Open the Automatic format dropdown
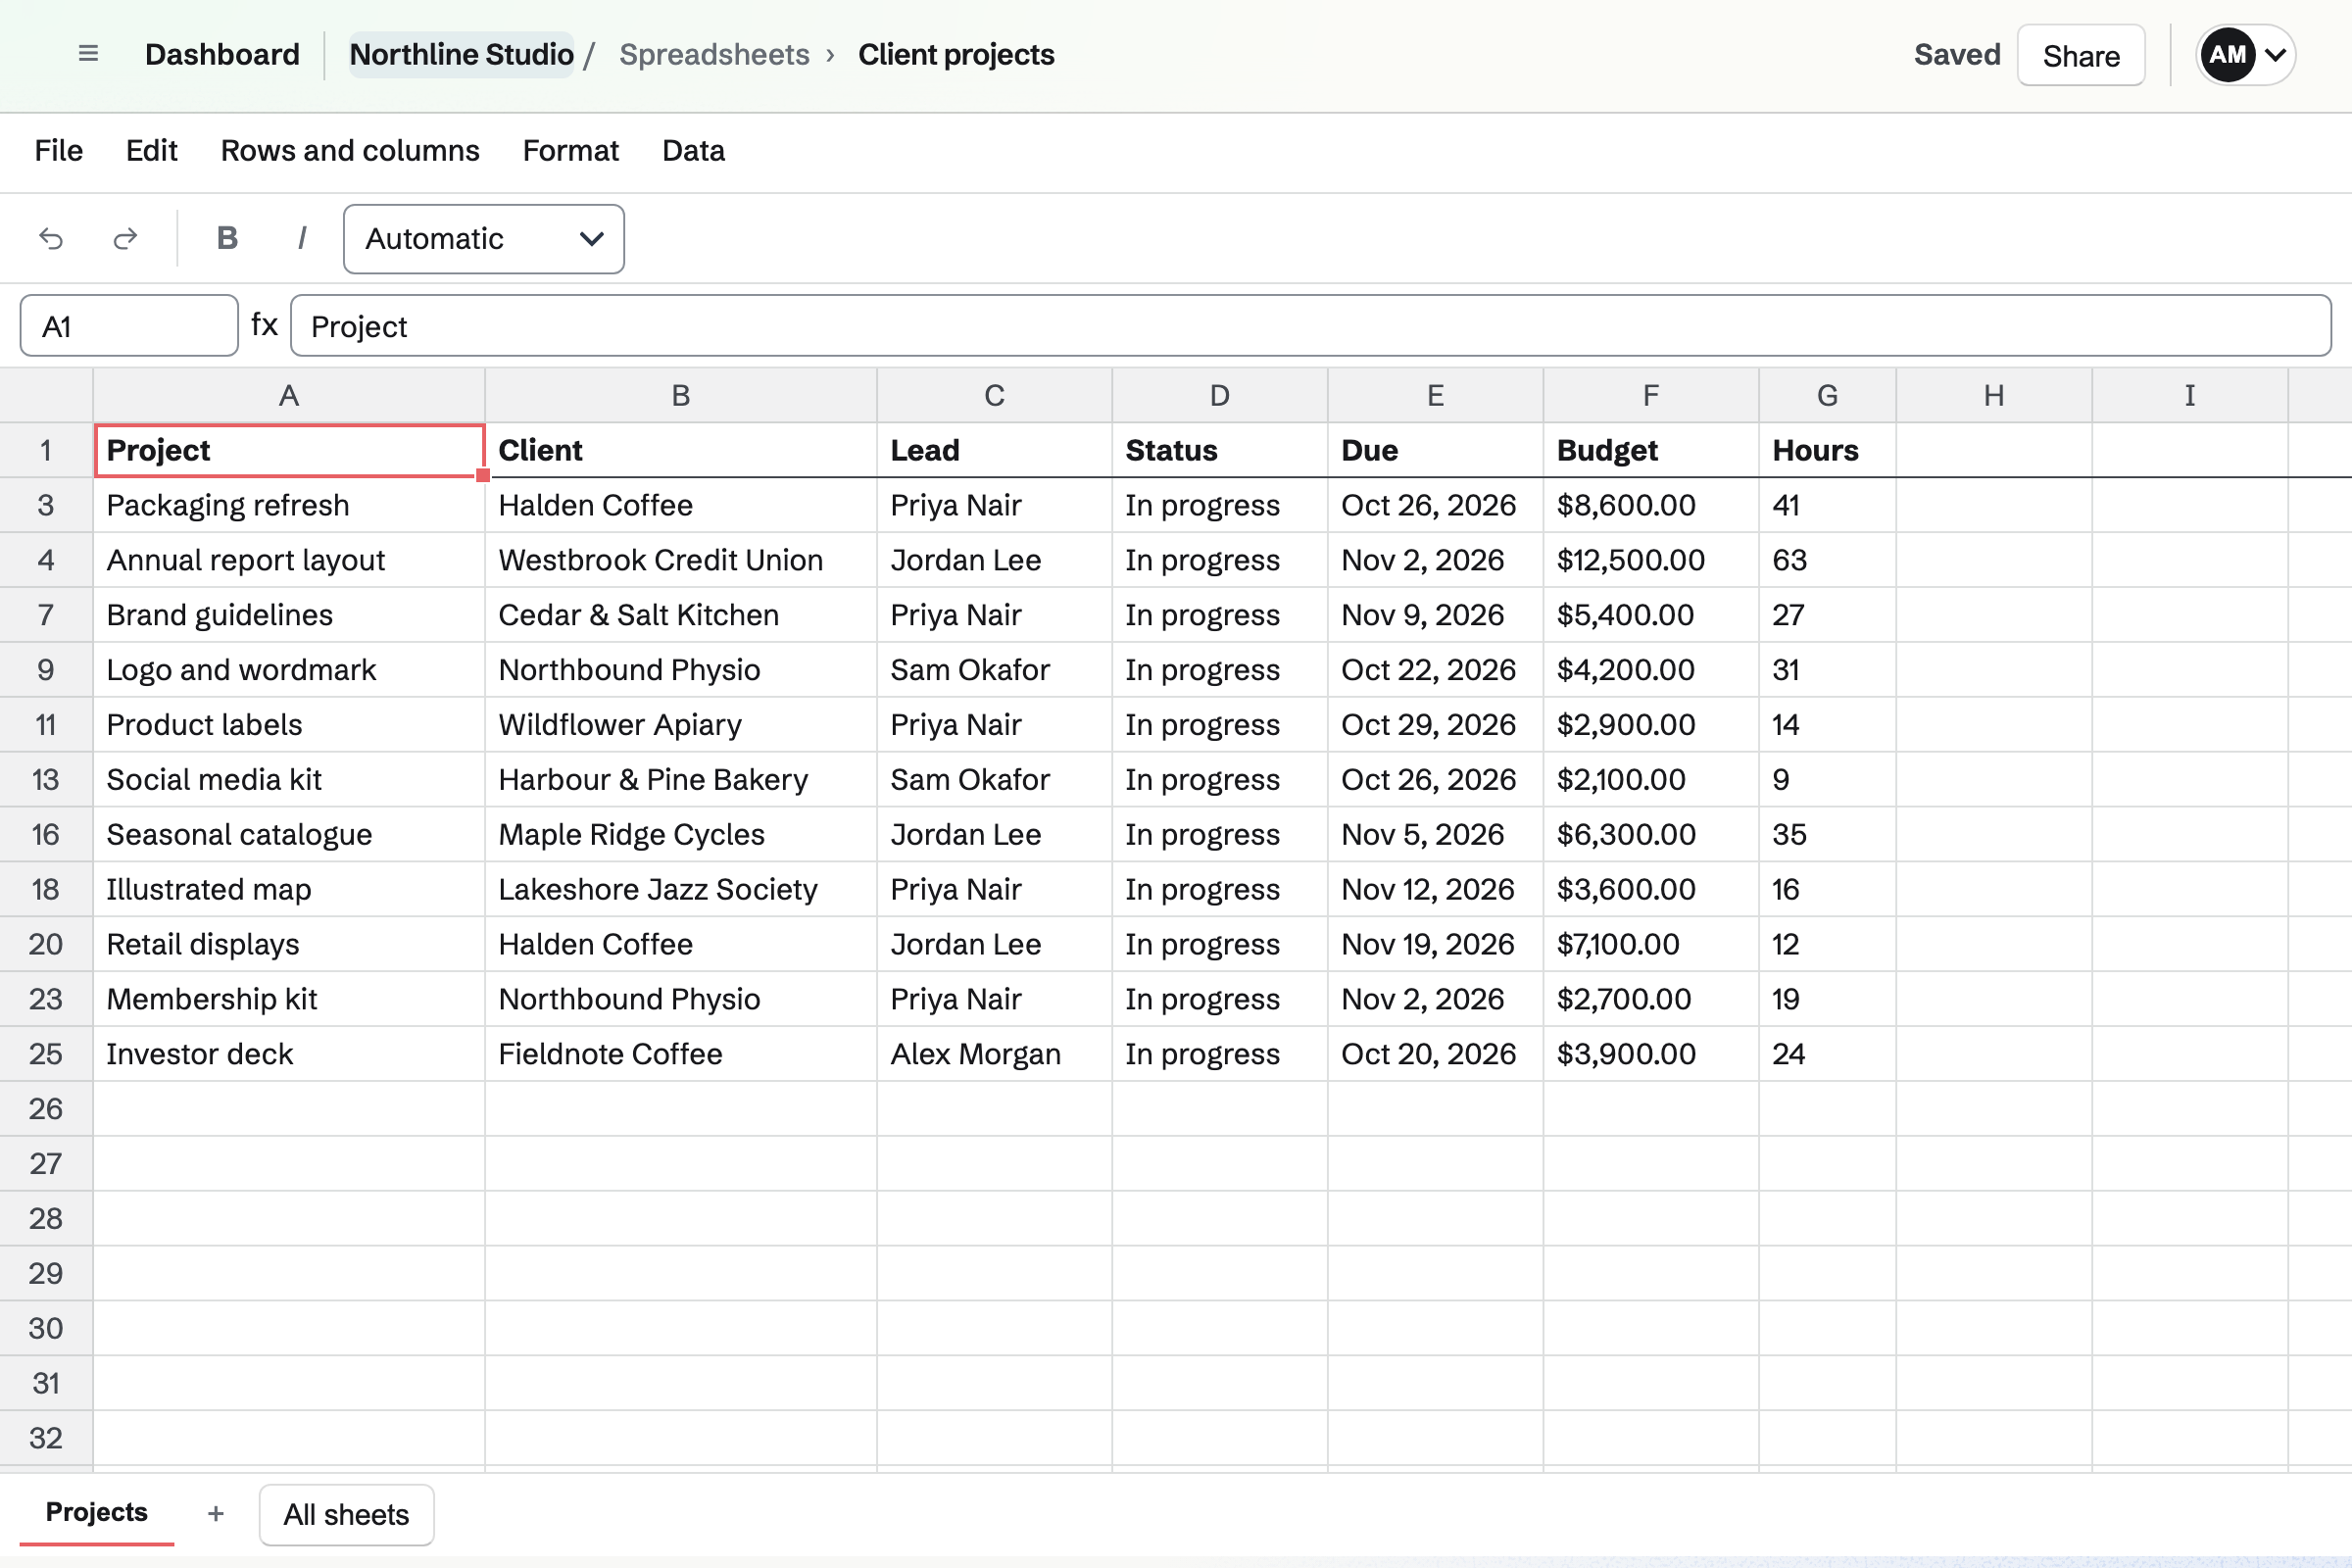This screenshot has height=1568, width=2352. pyautogui.click(x=484, y=239)
